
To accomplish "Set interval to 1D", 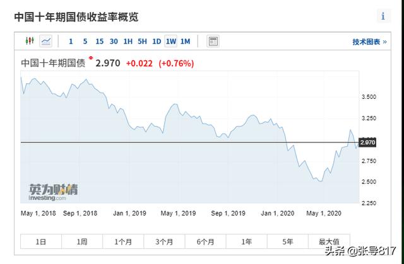I will click(157, 42).
